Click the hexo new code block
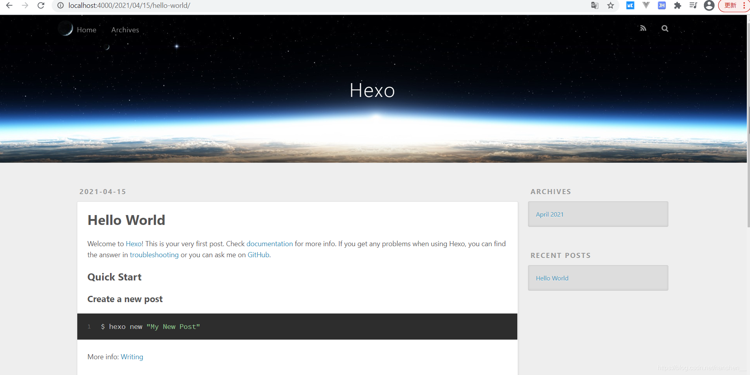This screenshot has height=375, width=750. point(297,327)
